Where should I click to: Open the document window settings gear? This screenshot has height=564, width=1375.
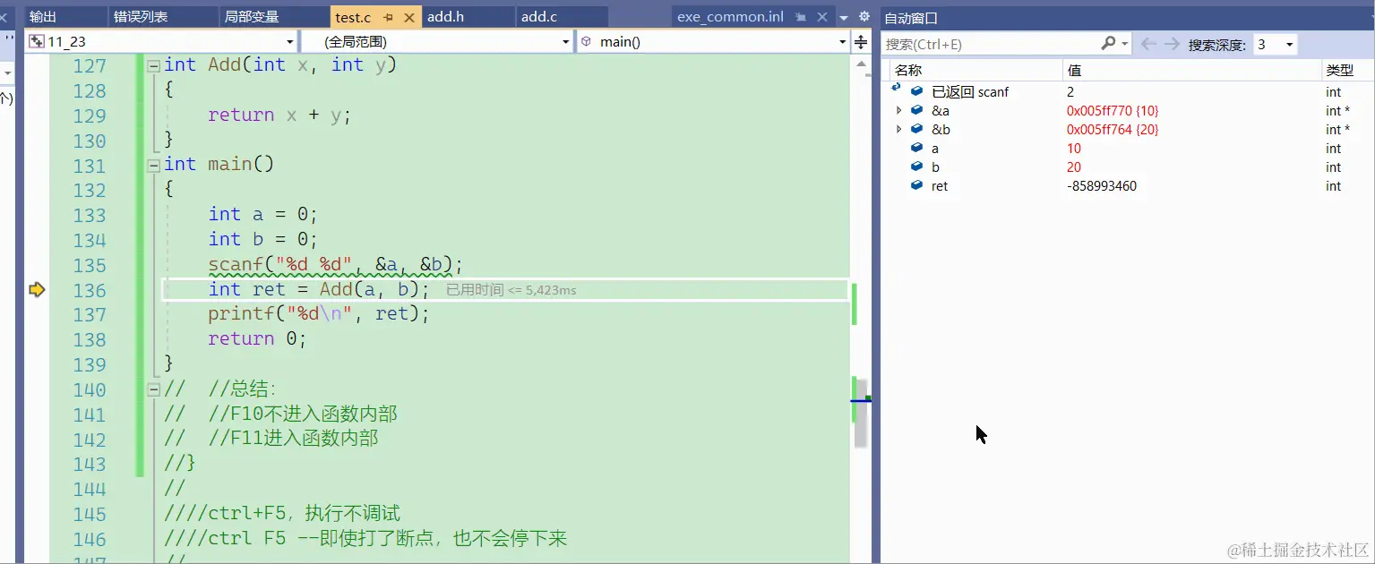click(x=864, y=16)
